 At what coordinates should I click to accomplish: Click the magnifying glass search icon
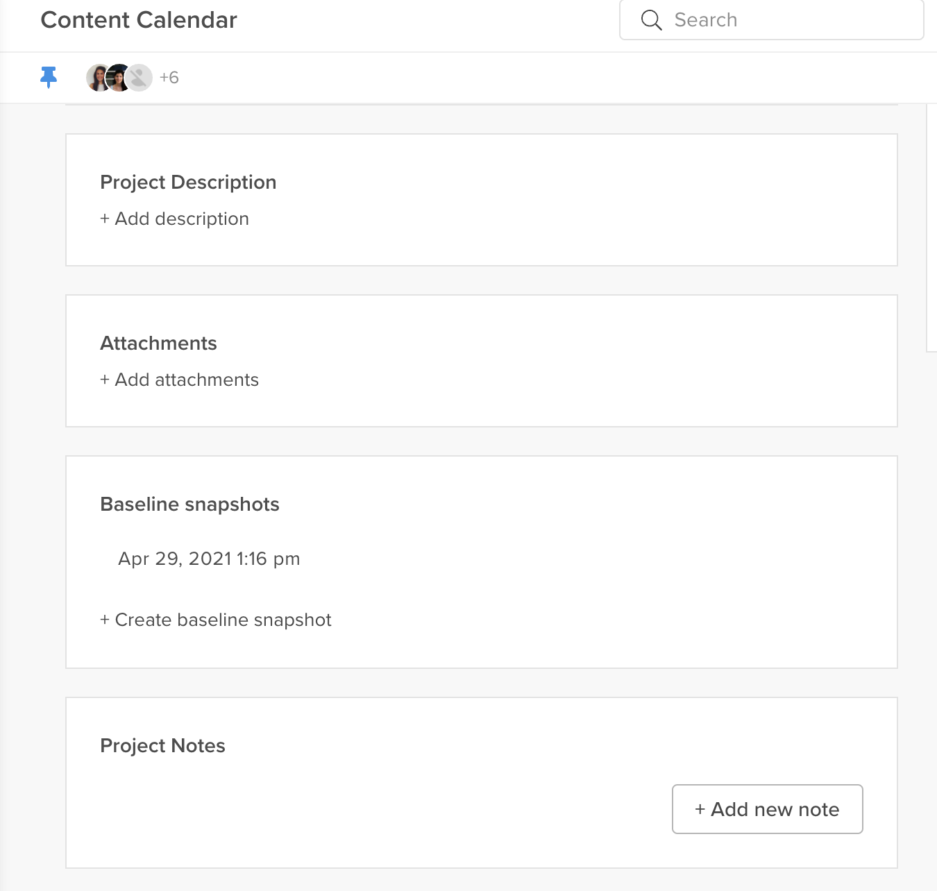point(651,20)
